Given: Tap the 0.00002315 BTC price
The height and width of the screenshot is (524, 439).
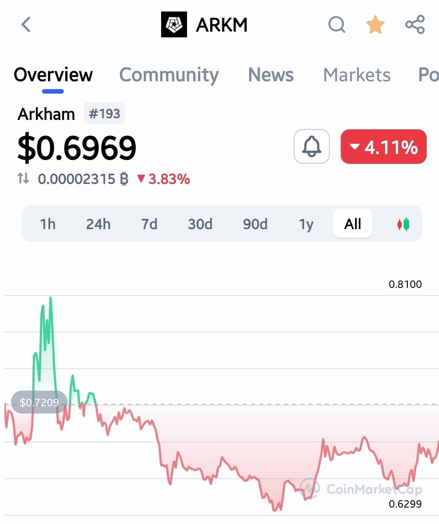Looking at the screenshot, I should click(x=83, y=179).
